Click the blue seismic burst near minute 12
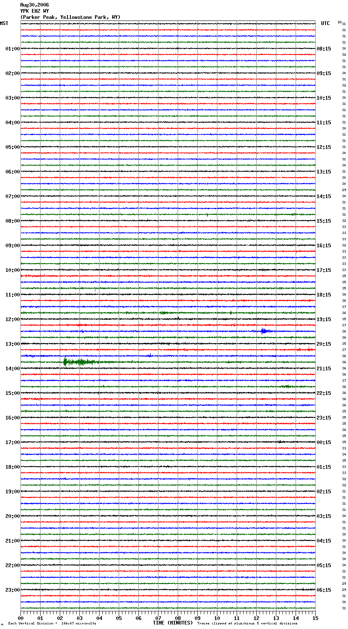This screenshot has width=348, height=629. click(x=265, y=331)
